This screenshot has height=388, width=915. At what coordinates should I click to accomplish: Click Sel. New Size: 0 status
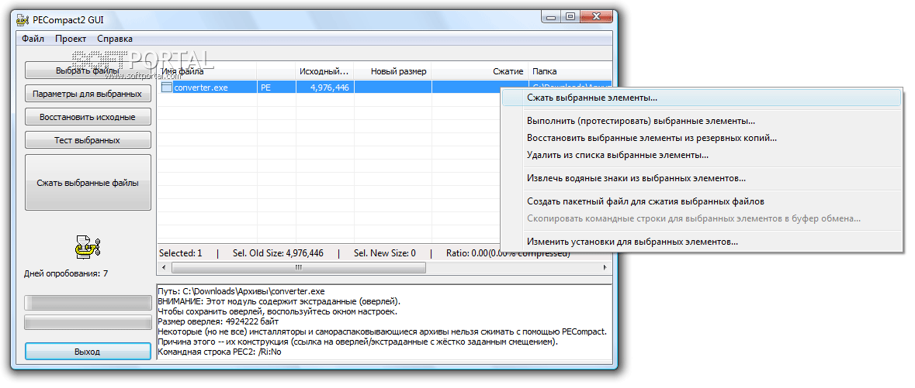coord(385,253)
